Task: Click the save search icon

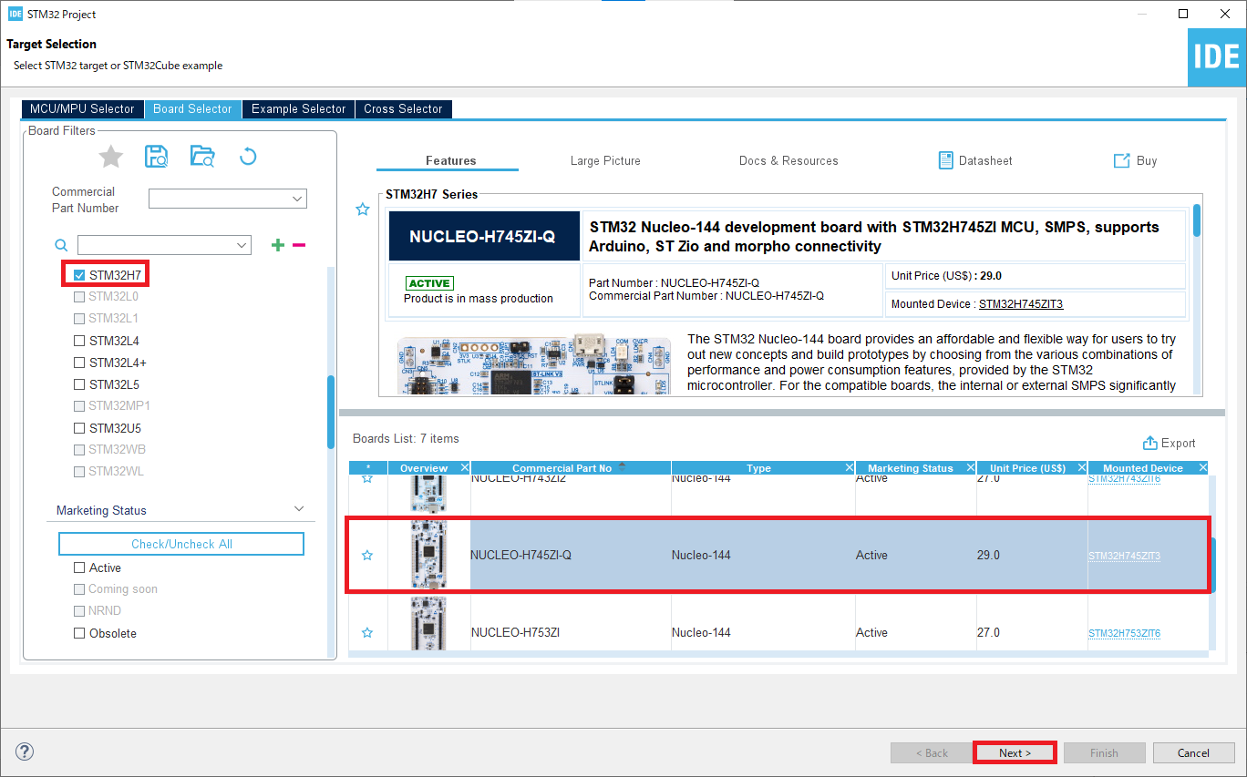Action: click(157, 156)
